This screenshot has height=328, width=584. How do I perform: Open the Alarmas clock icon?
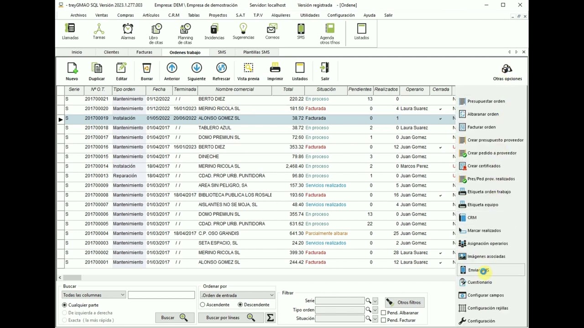(x=128, y=32)
